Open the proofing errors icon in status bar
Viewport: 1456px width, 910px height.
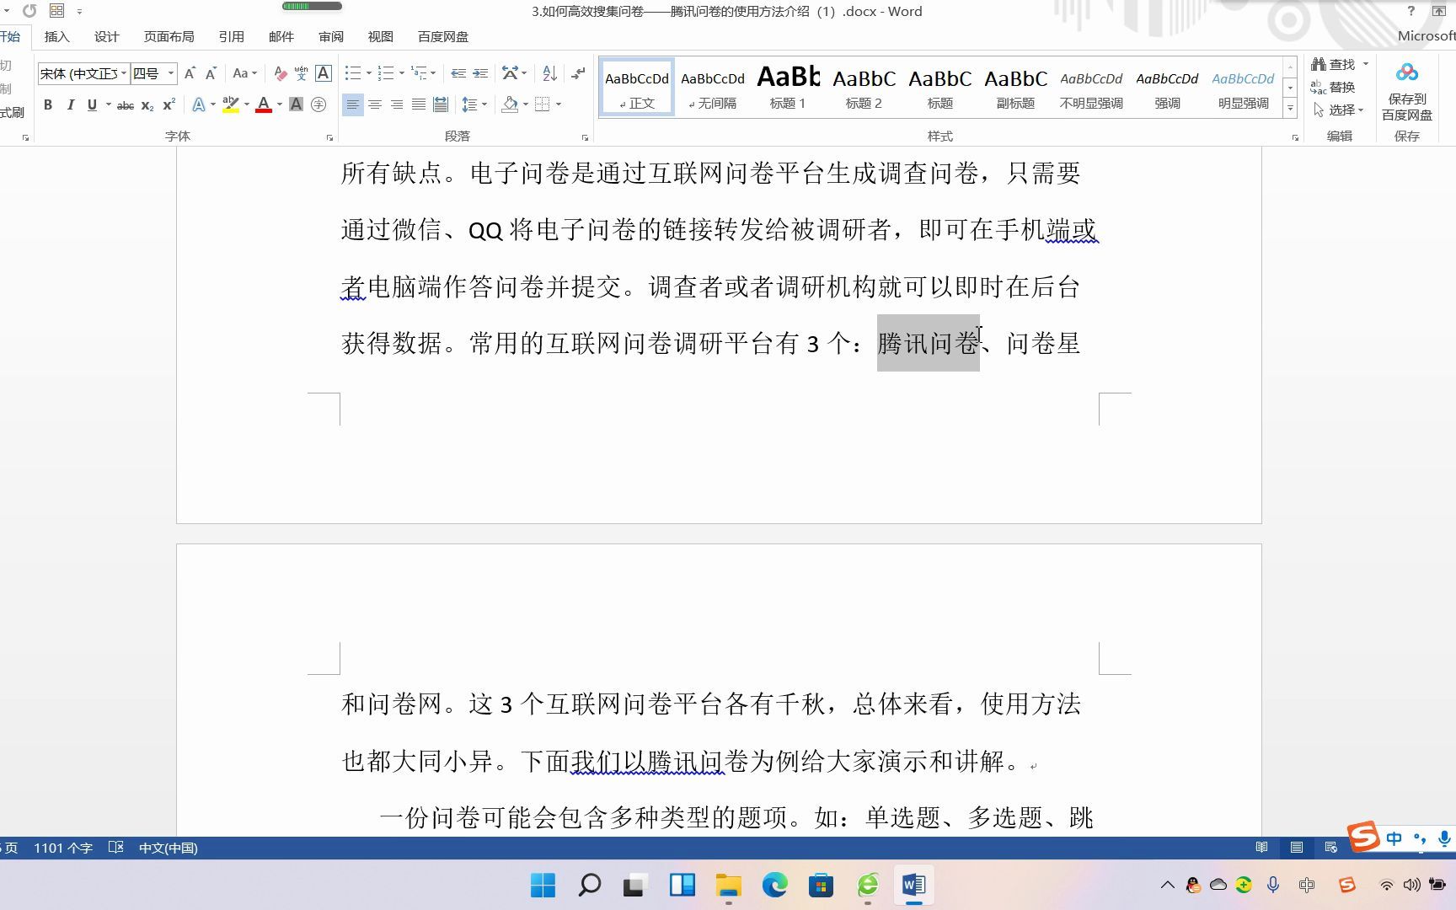click(116, 848)
